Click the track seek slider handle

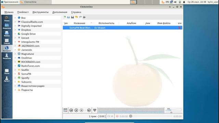(131, 116)
